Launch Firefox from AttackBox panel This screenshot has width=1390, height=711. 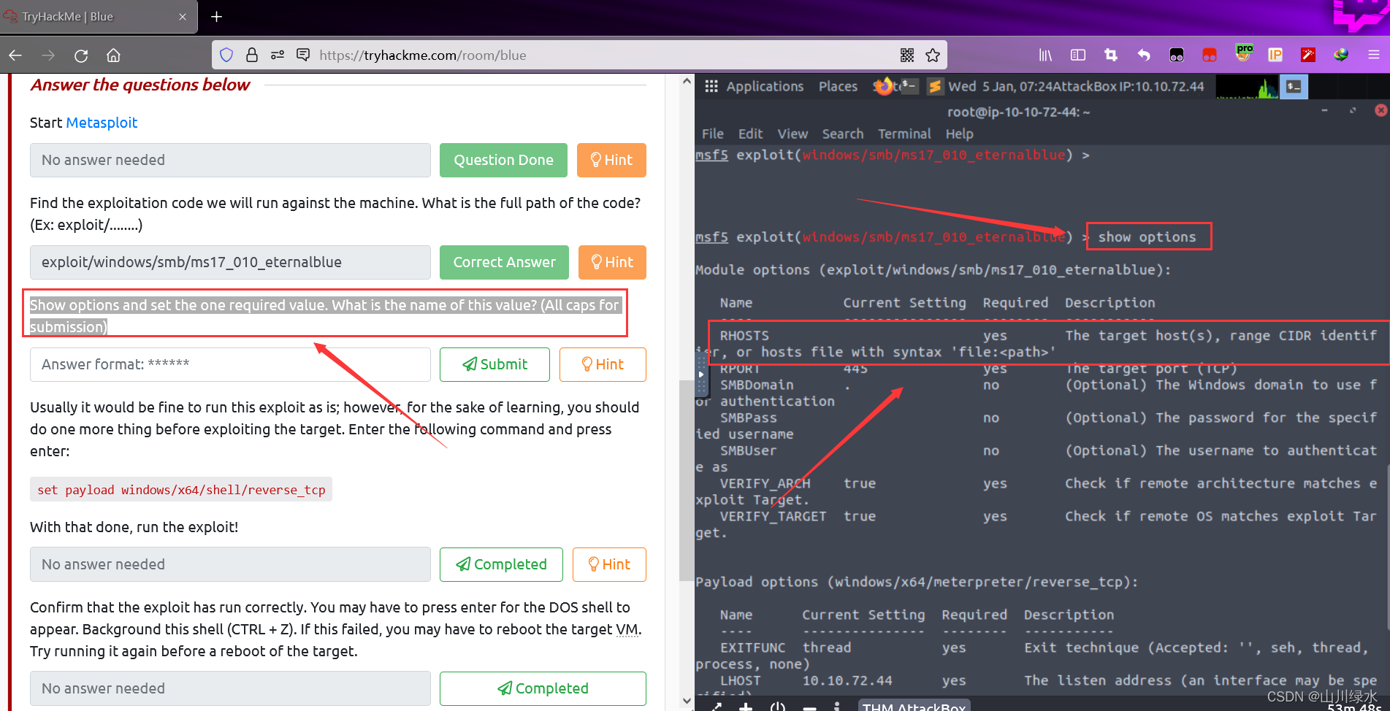click(884, 86)
